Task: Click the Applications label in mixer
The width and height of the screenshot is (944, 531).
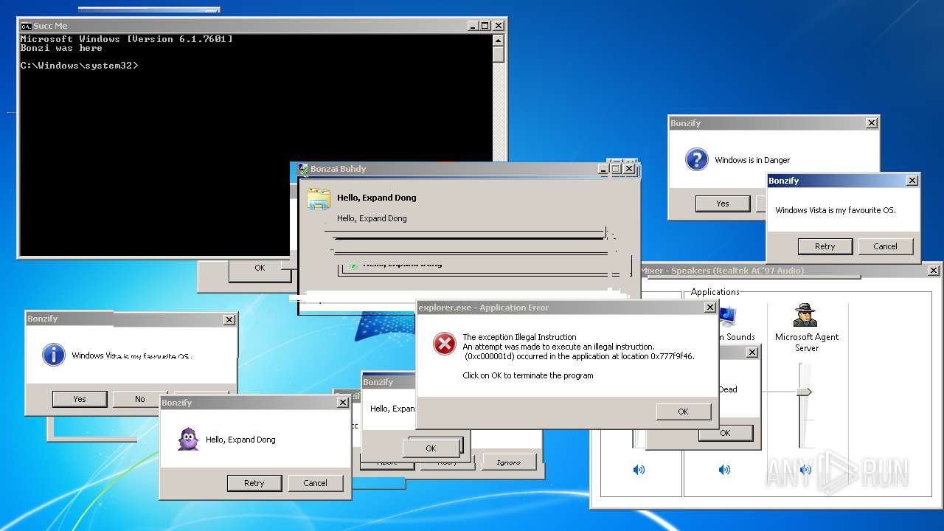Action: pos(715,292)
